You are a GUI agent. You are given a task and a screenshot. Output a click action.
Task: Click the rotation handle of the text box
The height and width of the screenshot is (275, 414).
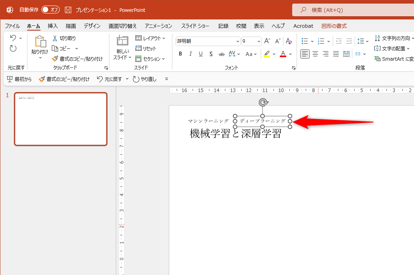(x=263, y=102)
